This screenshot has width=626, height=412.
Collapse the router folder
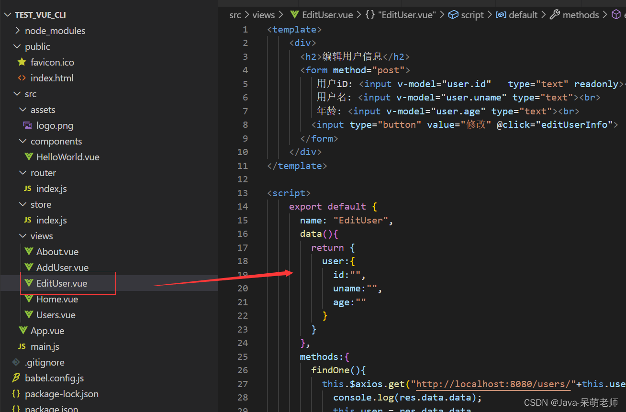click(x=23, y=173)
